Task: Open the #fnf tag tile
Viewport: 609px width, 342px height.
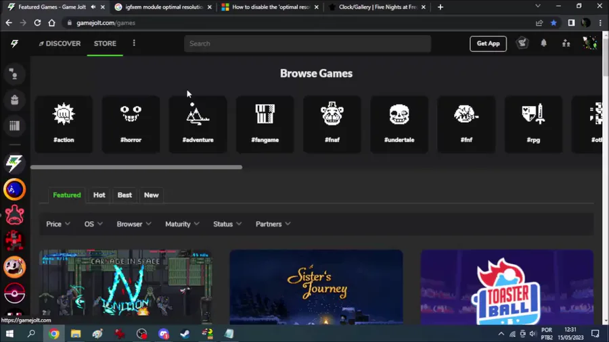Action: tap(466, 124)
